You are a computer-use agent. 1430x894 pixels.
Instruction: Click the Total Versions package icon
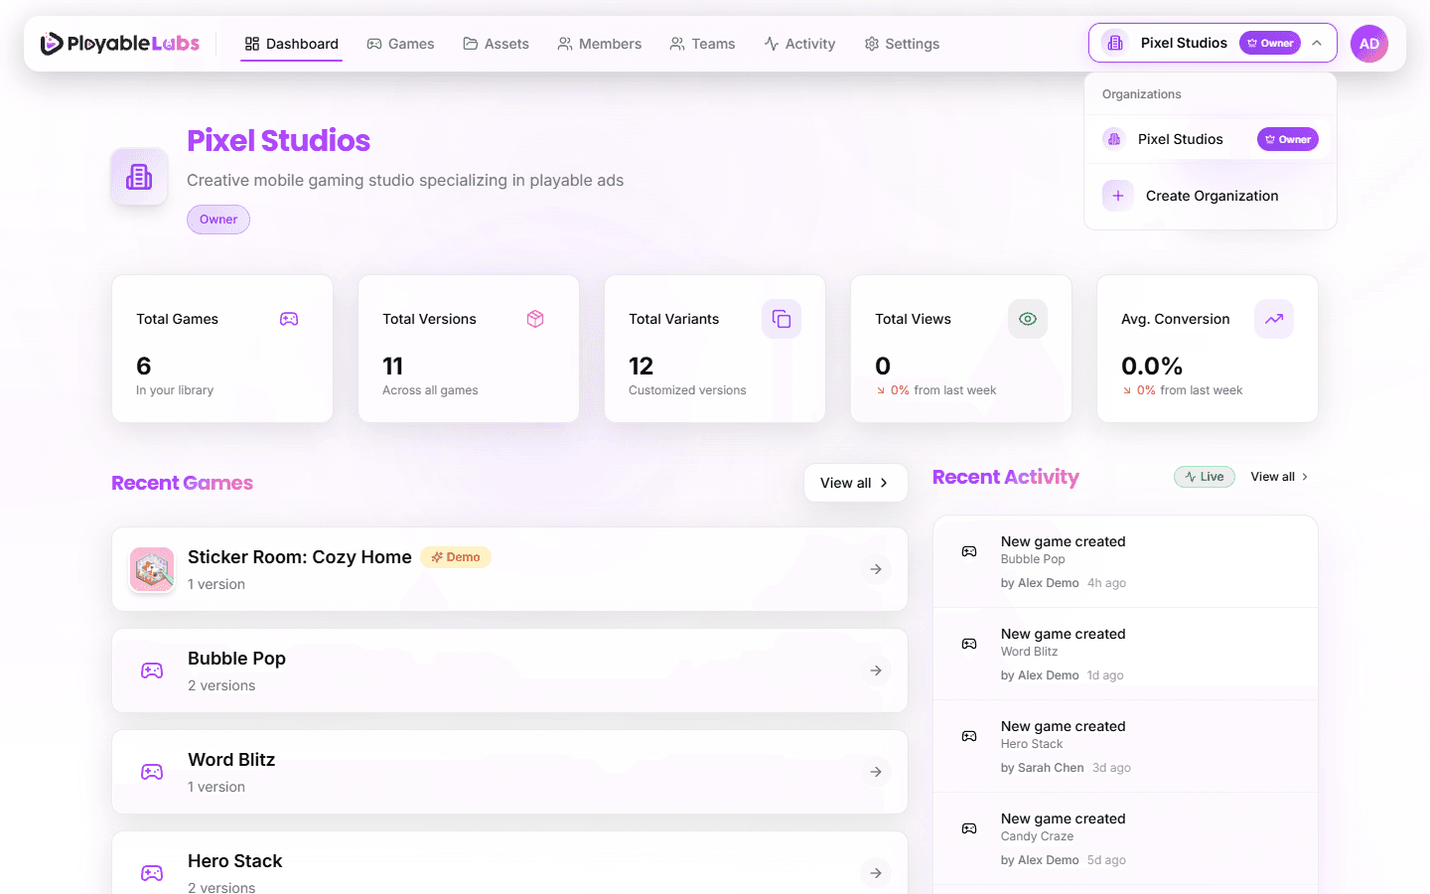click(535, 319)
